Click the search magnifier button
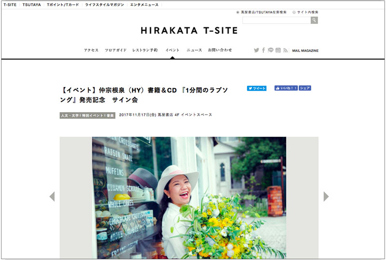The image size is (386, 260). 314,20
